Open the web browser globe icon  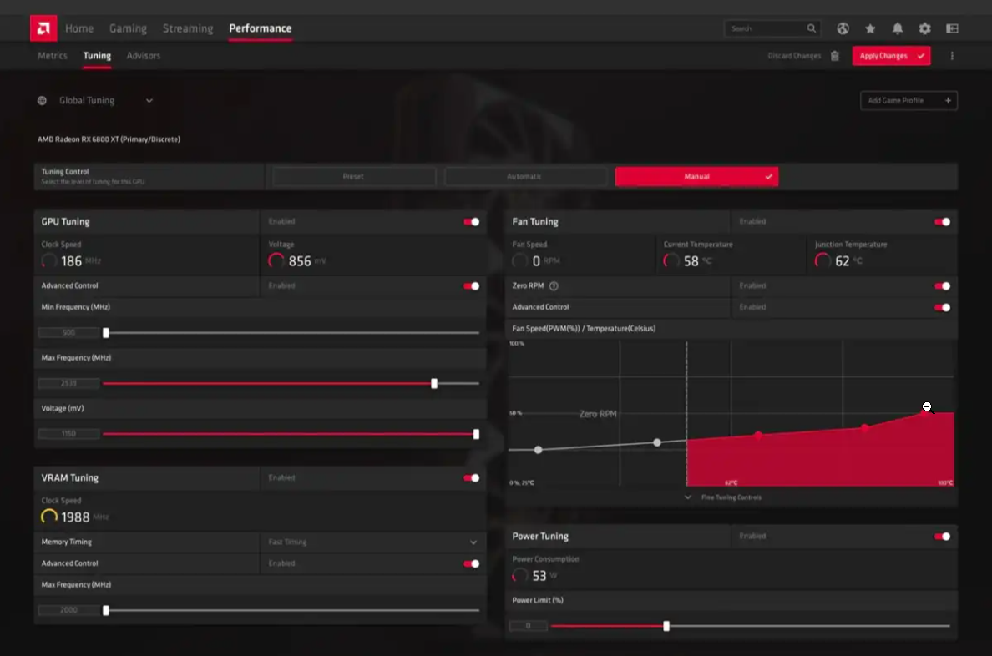tap(843, 28)
